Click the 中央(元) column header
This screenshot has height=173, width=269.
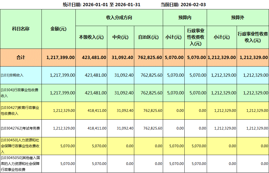(x=120, y=37)
